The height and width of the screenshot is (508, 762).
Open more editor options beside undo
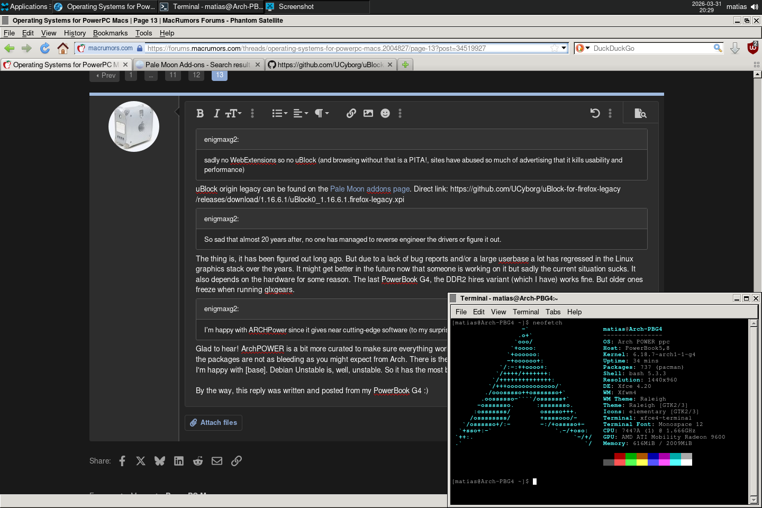(610, 113)
